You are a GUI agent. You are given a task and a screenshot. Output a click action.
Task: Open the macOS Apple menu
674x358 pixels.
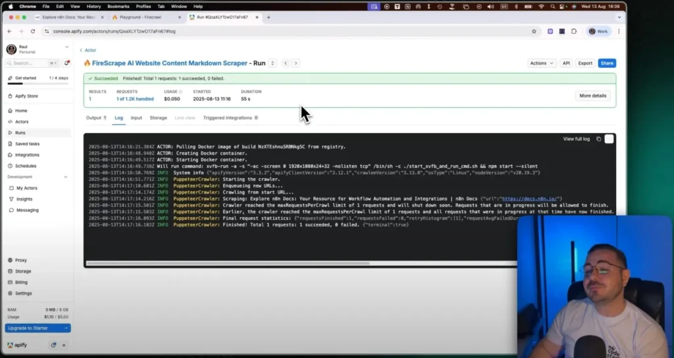click(11, 7)
